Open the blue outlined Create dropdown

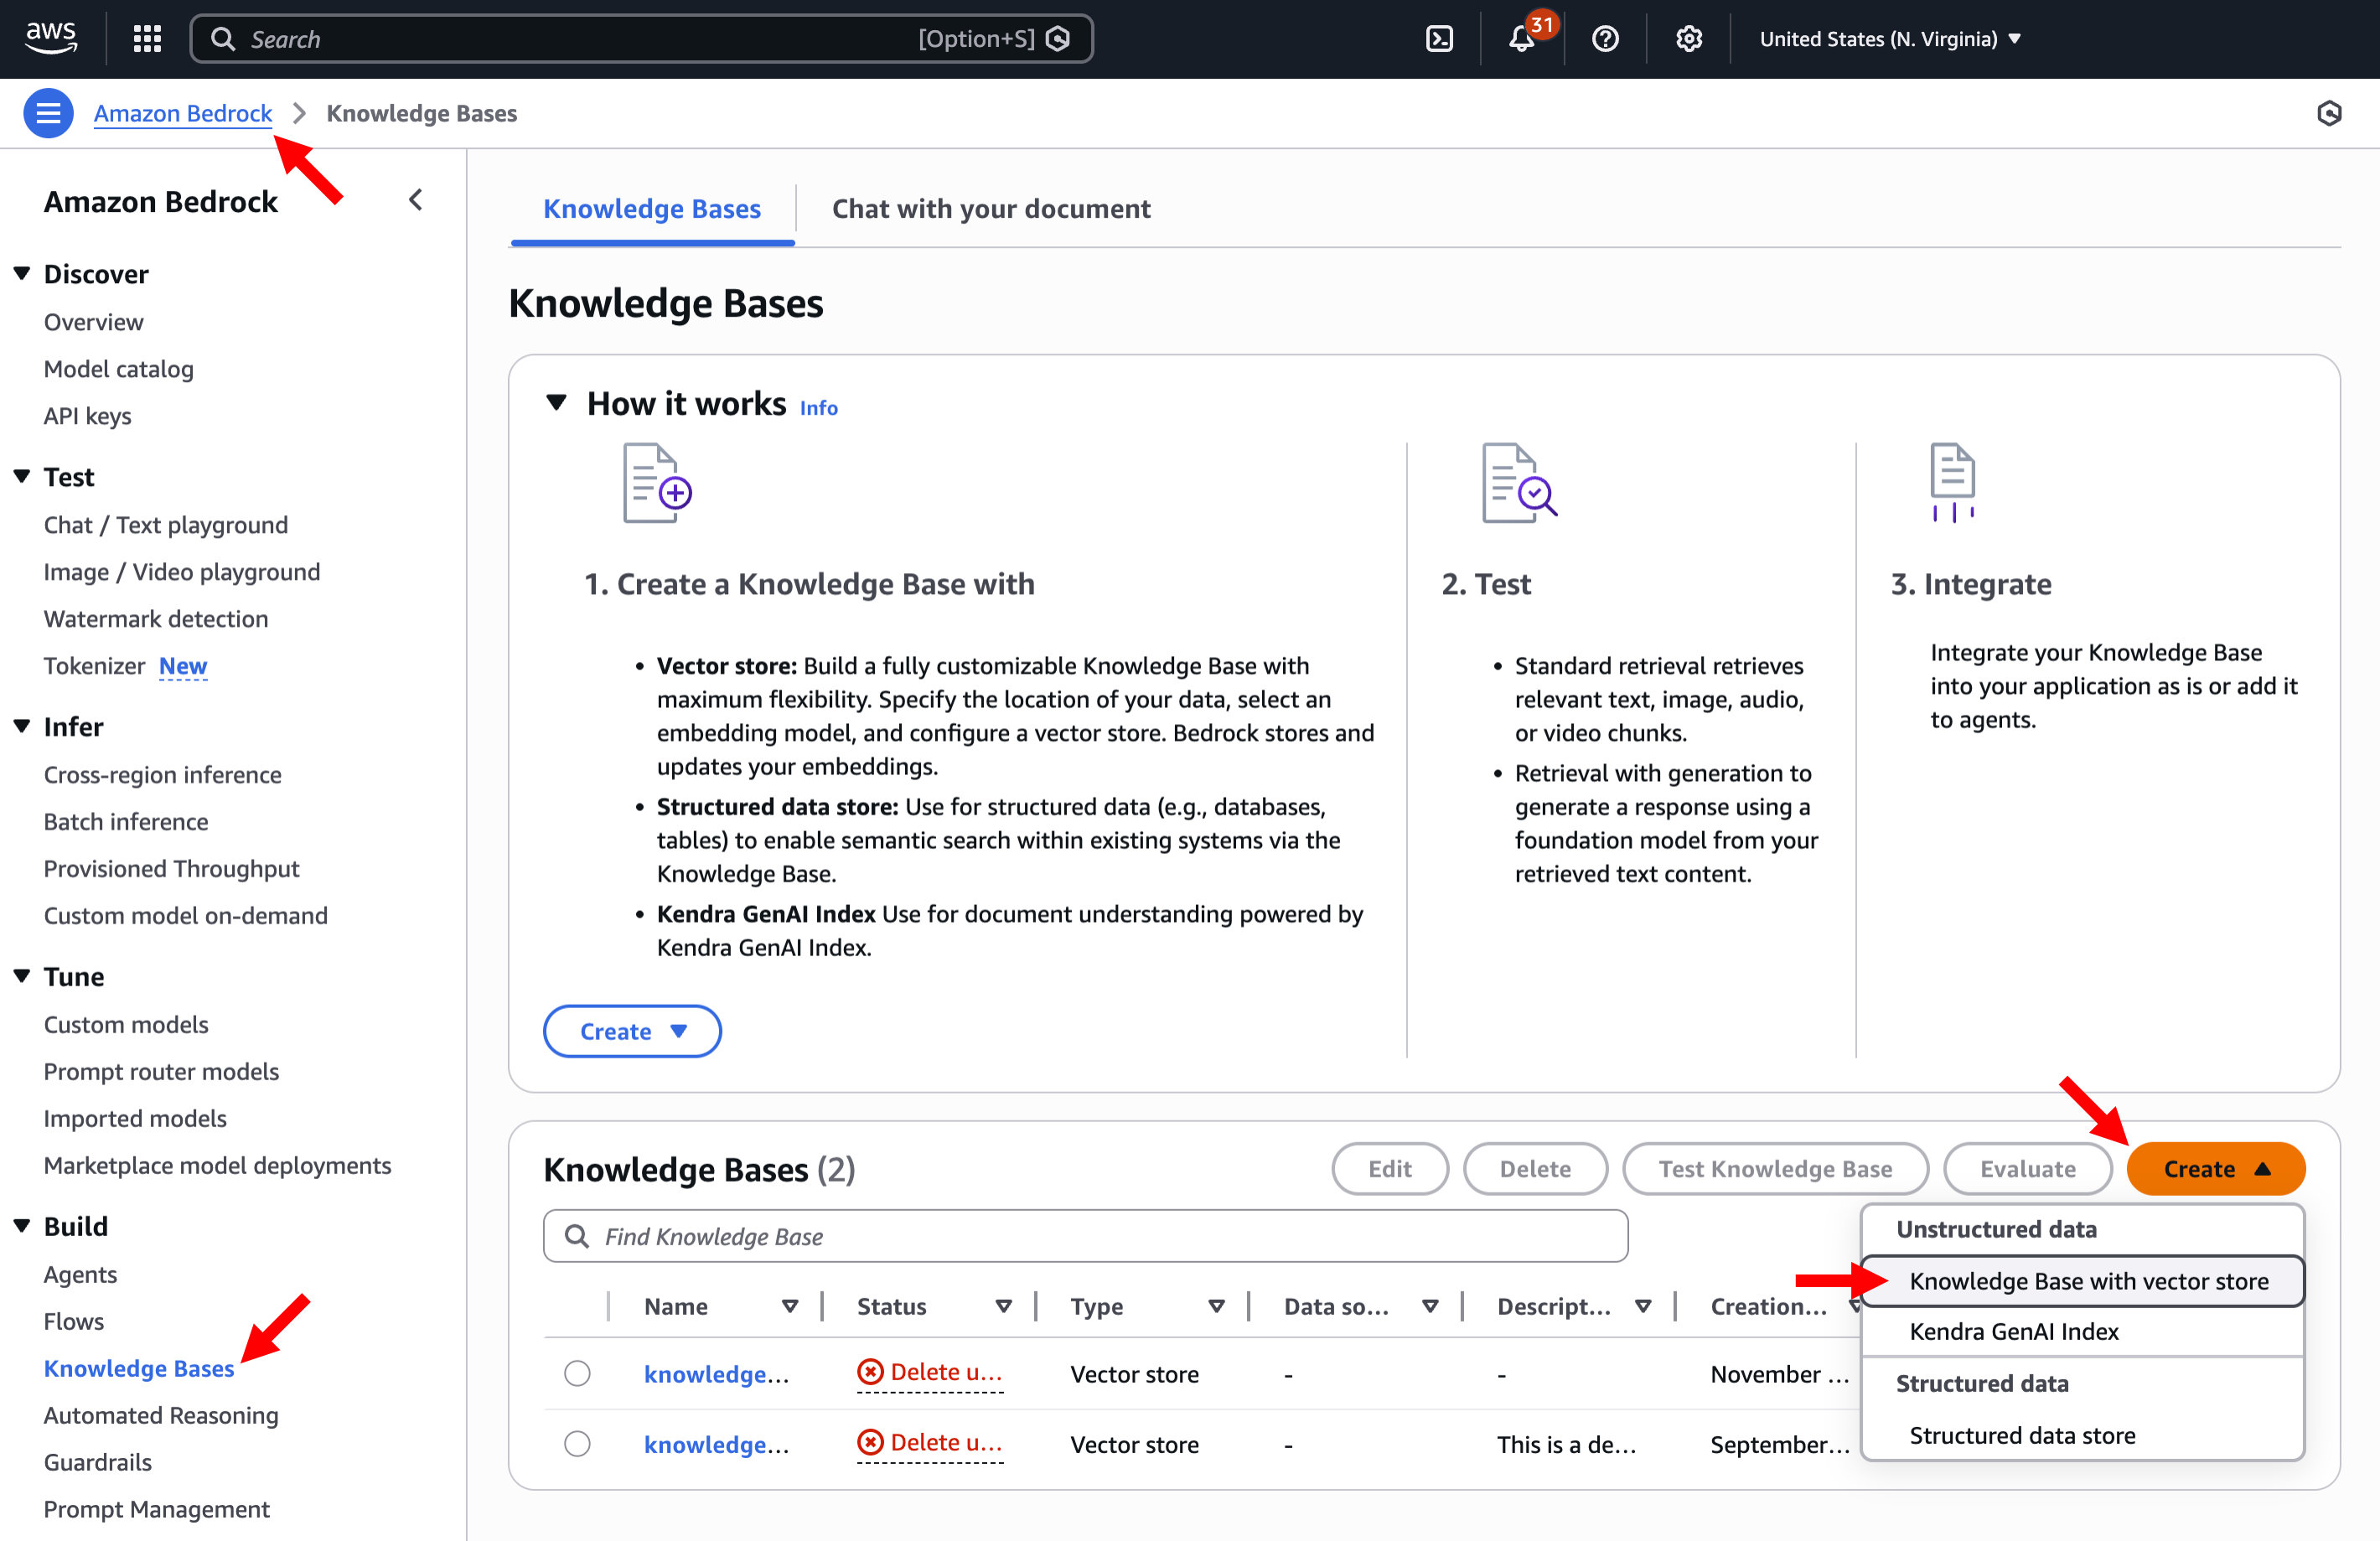point(632,1031)
